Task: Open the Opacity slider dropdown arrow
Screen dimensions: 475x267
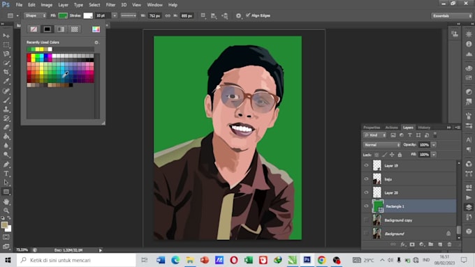Action: click(434, 145)
